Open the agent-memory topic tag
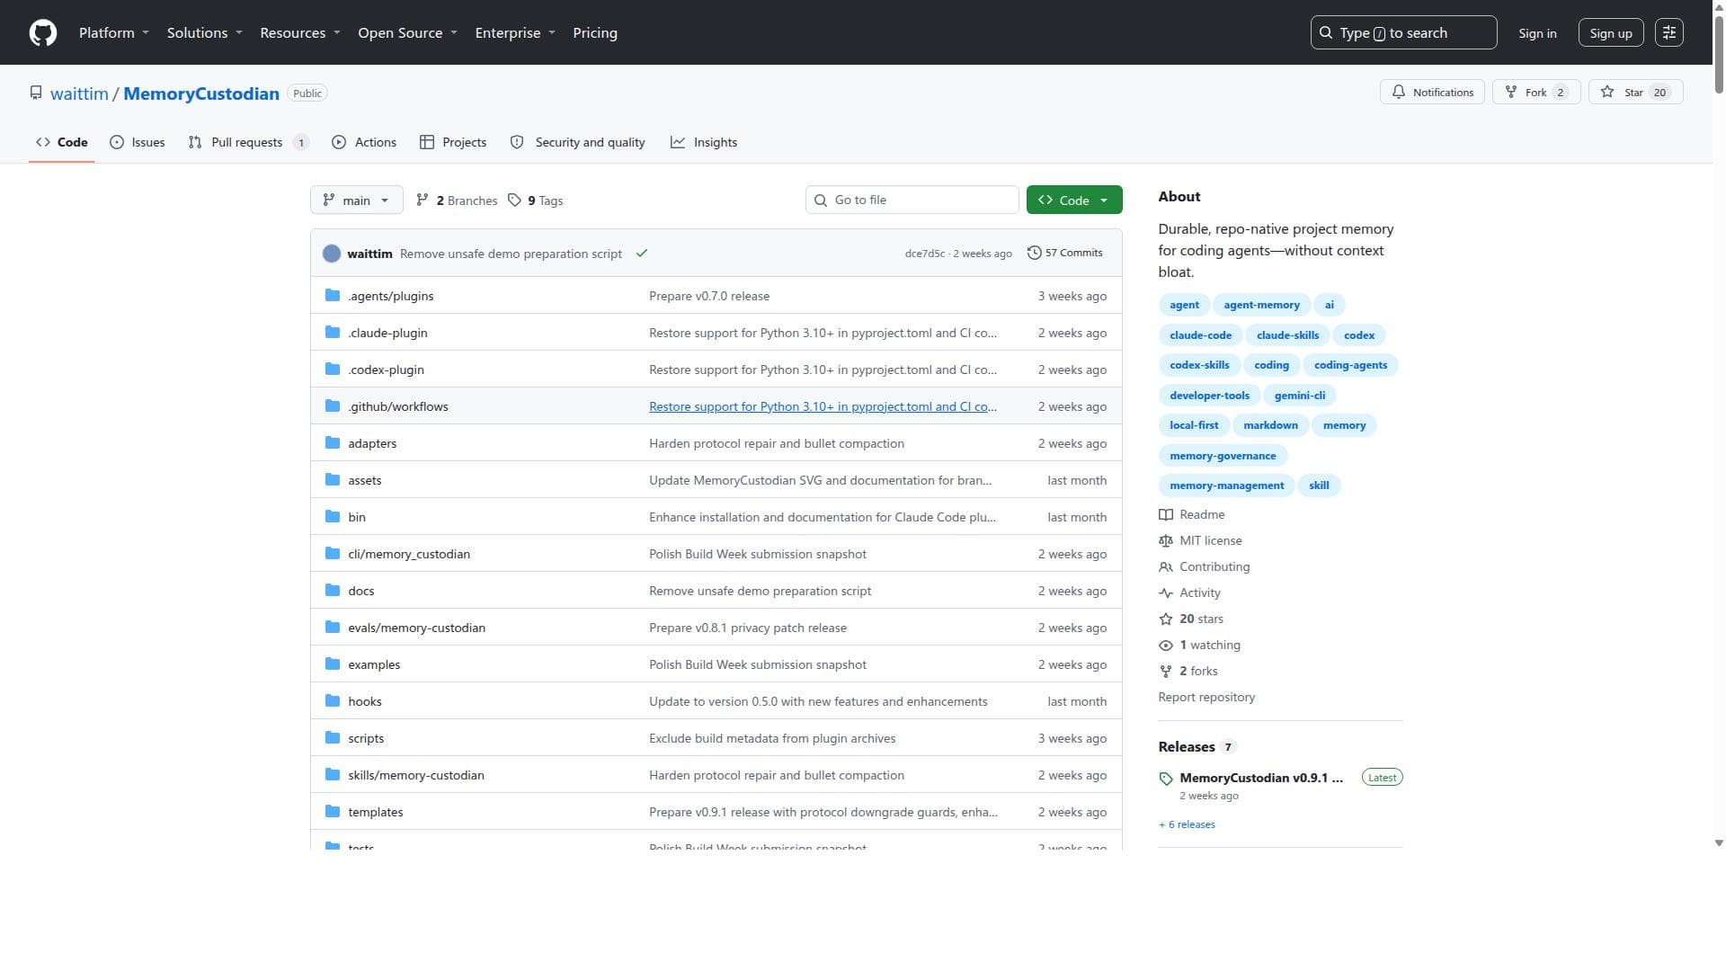The width and height of the screenshot is (1726, 971). [1261, 305]
